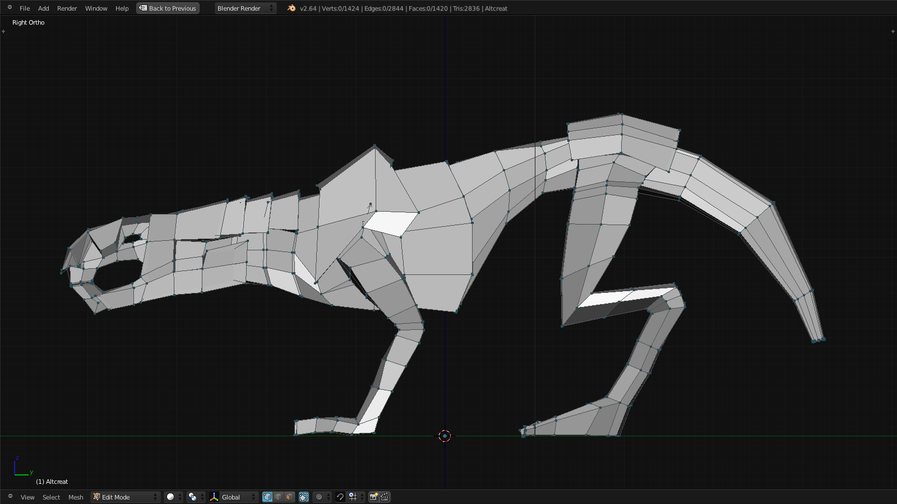This screenshot has height=504, width=897.
Task: Collapse the 3D view header menus
Action: (x=10, y=497)
